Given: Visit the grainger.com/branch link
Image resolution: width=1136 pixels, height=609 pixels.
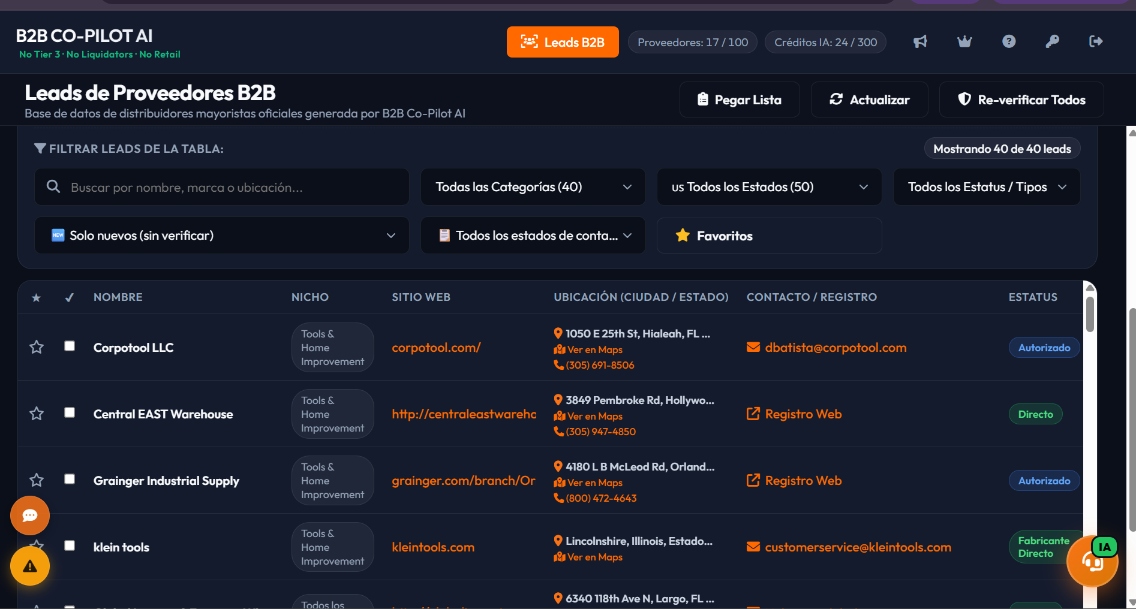Looking at the screenshot, I should tap(464, 481).
